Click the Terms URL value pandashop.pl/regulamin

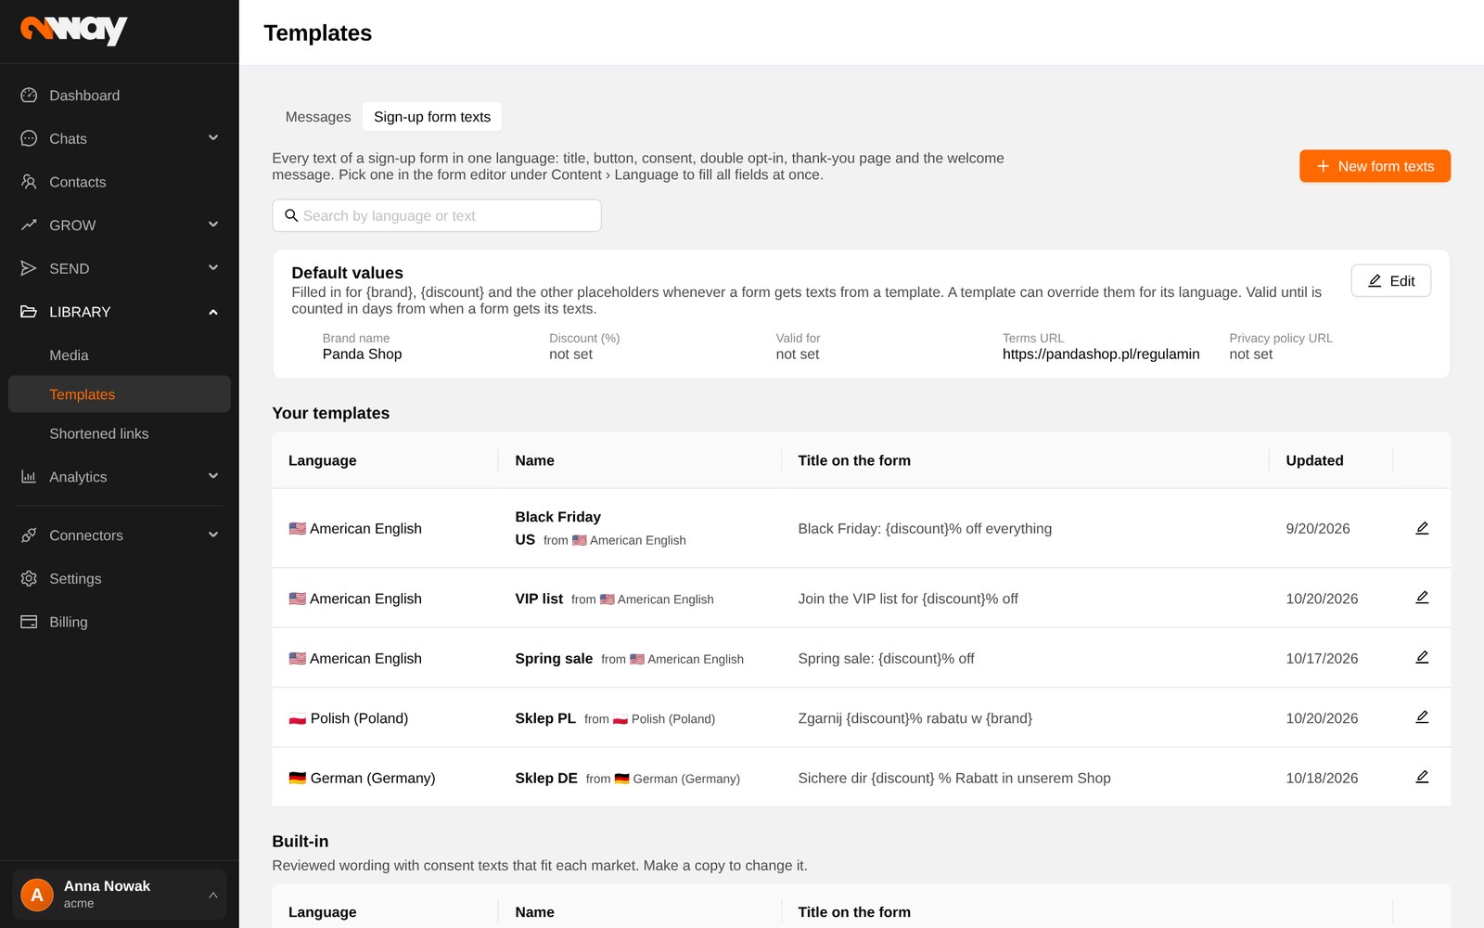[1101, 354]
